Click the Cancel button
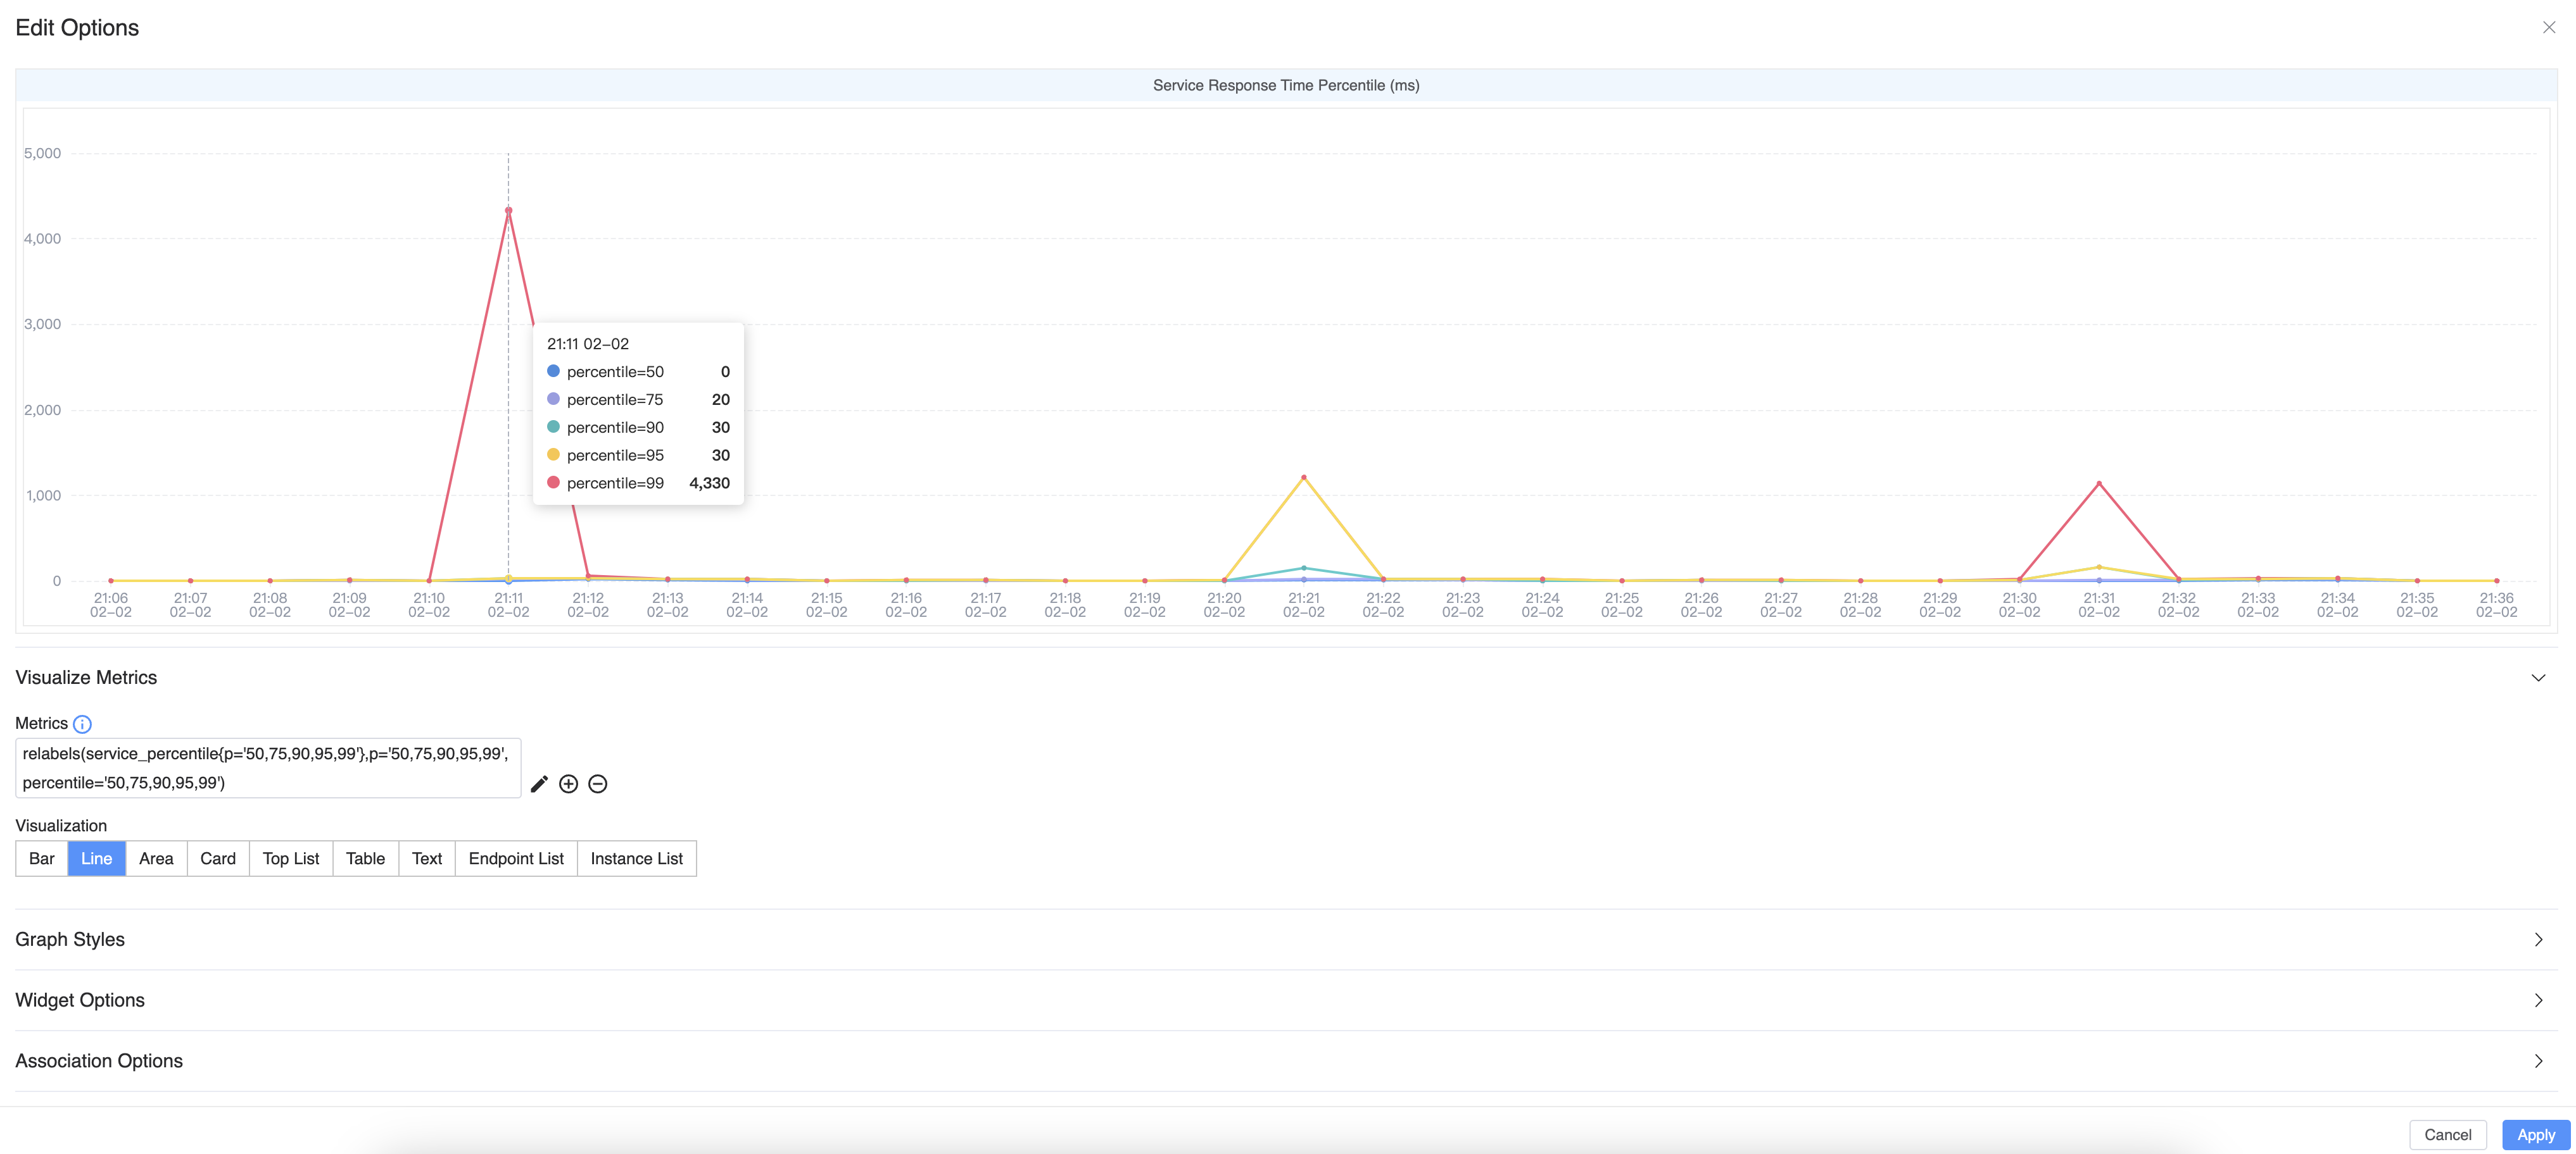Screen dimensions: 2576x1154 click(x=2447, y=1135)
